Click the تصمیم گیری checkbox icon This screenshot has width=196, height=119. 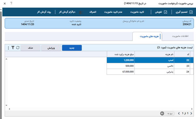coord(191,12)
